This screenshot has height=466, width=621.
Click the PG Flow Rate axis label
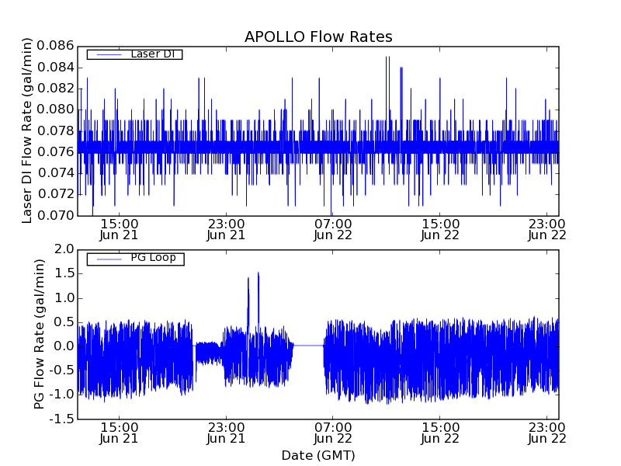click(39, 335)
